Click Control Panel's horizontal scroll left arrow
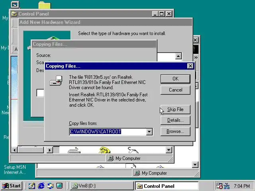255x191 pixels. 14,150
